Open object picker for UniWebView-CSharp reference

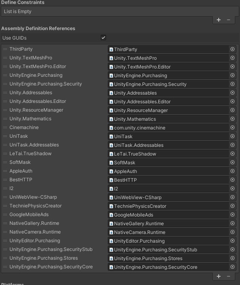coord(232,197)
